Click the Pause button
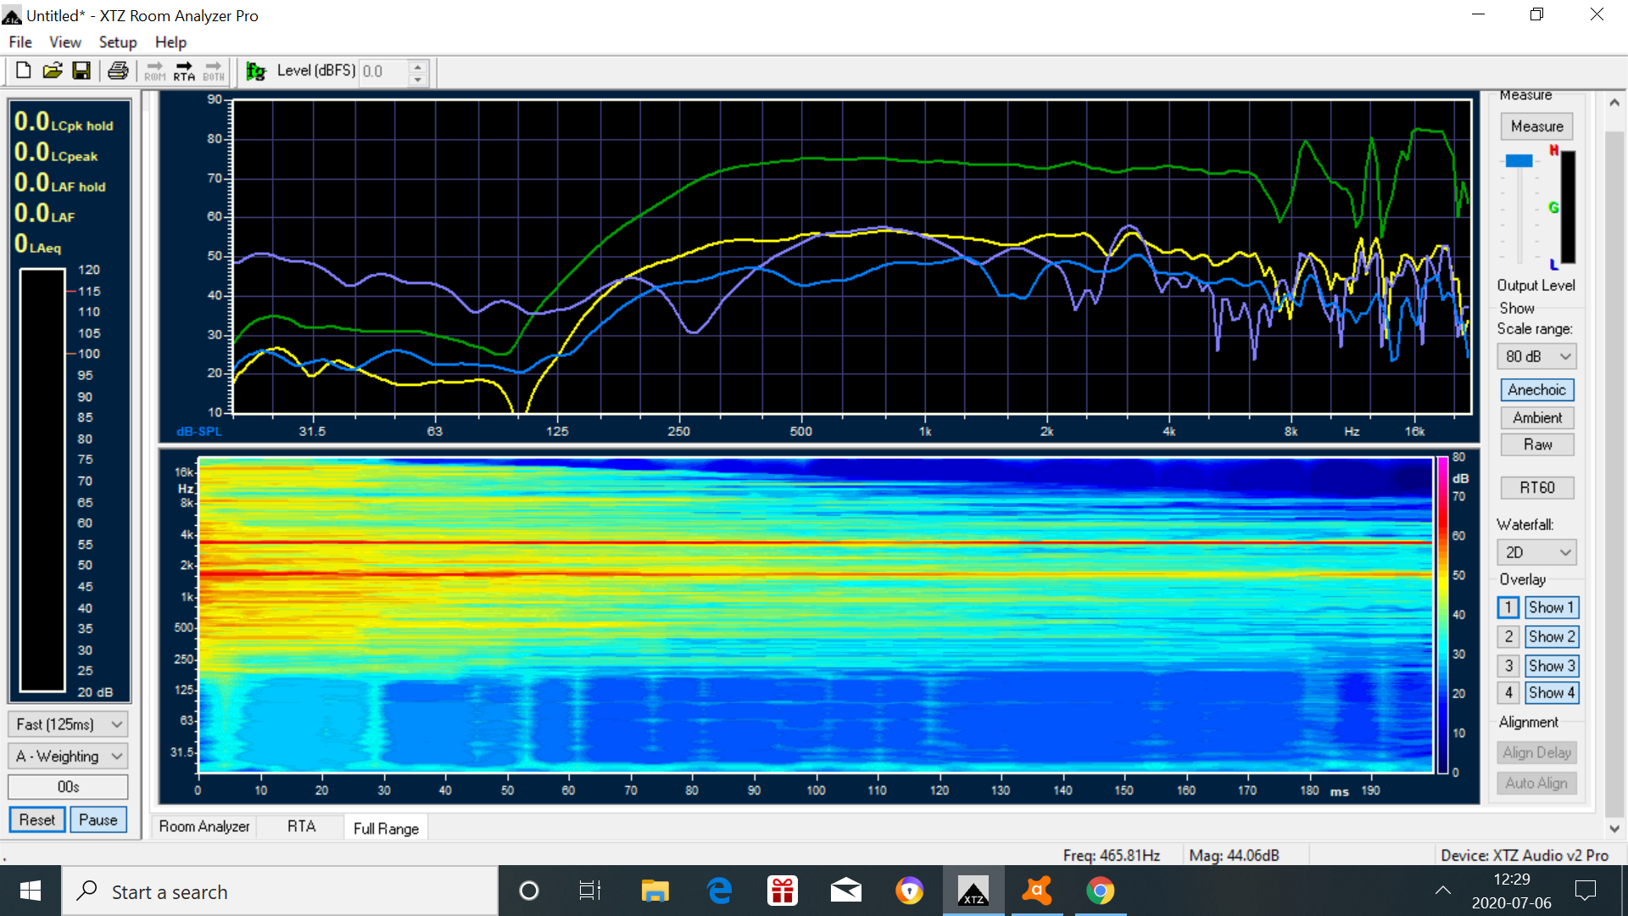Screen dimensions: 1628x916 pyautogui.click(x=98, y=820)
